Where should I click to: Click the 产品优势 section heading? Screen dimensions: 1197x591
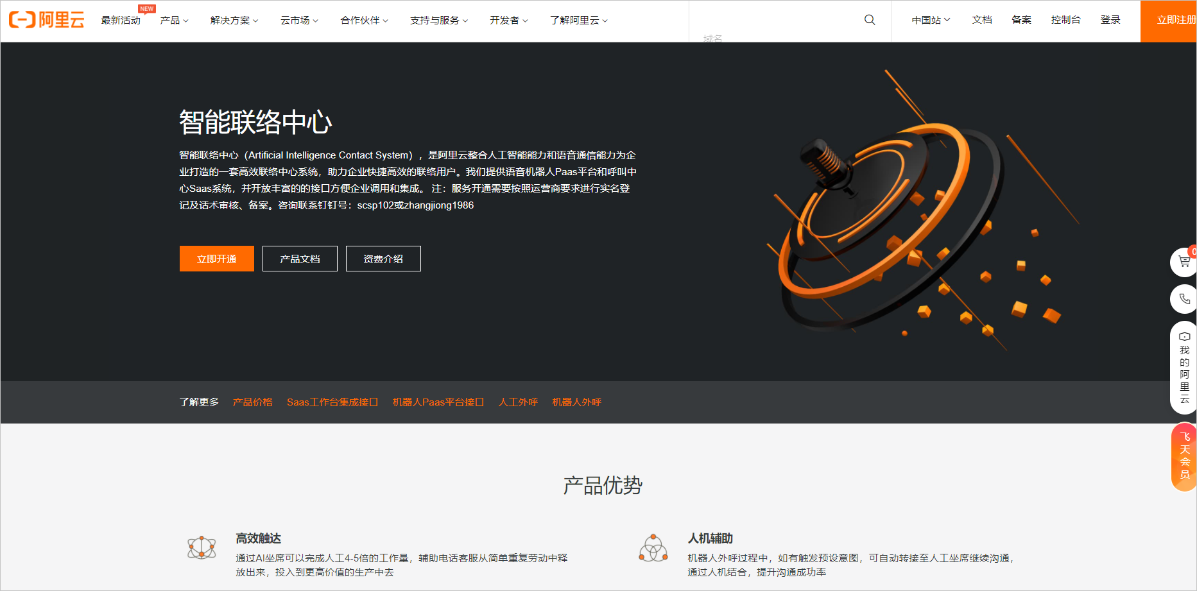pyautogui.click(x=603, y=485)
